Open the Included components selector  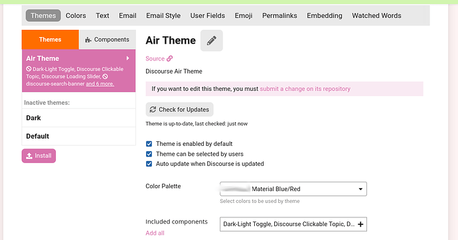293,224
